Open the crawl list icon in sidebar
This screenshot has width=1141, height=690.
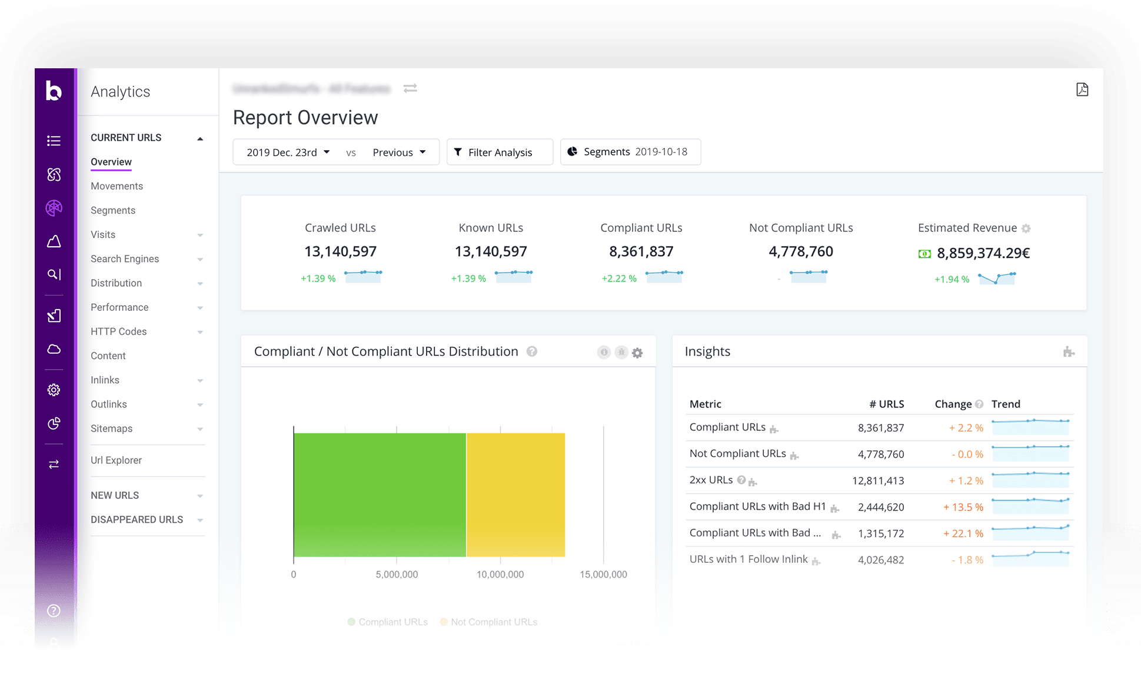(x=54, y=140)
